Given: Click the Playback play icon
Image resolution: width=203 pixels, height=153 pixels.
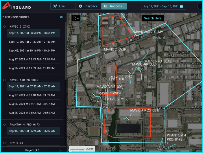Looking at the screenshot, I should [x=80, y=6].
